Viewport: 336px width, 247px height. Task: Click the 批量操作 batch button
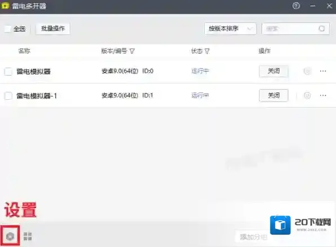[53, 29]
